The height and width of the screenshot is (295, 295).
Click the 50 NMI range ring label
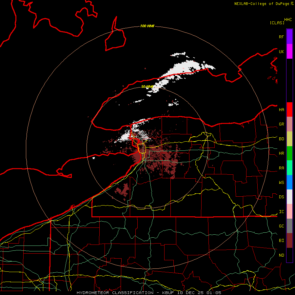pyautogui.click(x=147, y=87)
